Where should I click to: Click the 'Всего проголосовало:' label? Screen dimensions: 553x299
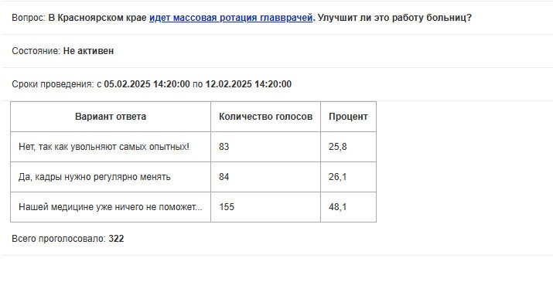tap(59, 239)
